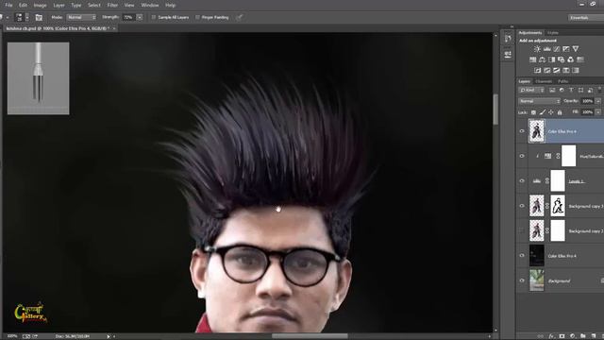Switch to the Styles tab
The width and height of the screenshot is (604, 340).
pos(552,33)
